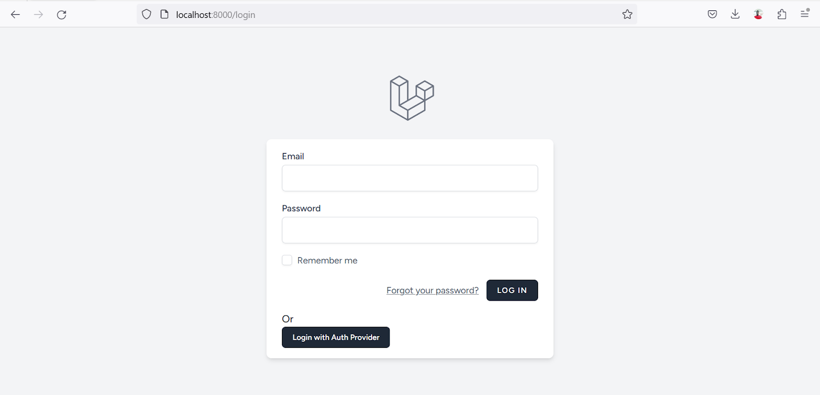The width and height of the screenshot is (820, 395).
Task: Open the tracking protection shield
Action: 146,14
